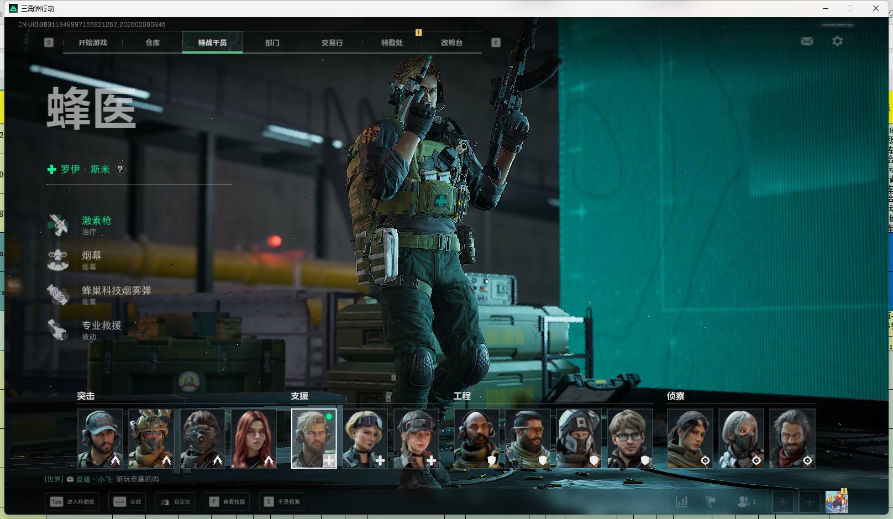893x519 pixels.
Task: Open the 世界 chat message line
Action: pos(102,479)
